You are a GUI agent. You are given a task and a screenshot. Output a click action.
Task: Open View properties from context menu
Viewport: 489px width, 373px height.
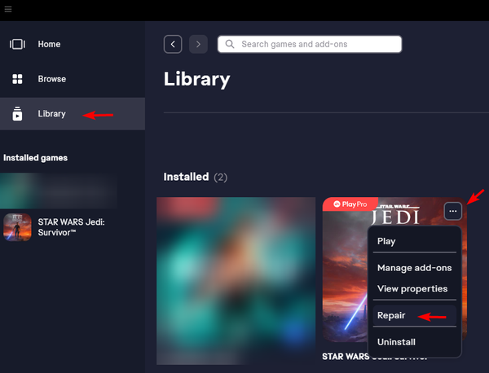pyautogui.click(x=412, y=288)
